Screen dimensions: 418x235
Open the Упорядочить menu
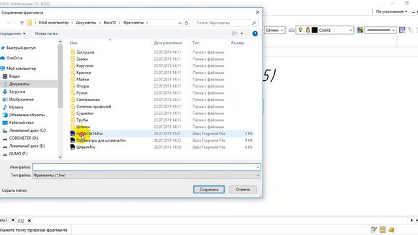click(x=12, y=33)
